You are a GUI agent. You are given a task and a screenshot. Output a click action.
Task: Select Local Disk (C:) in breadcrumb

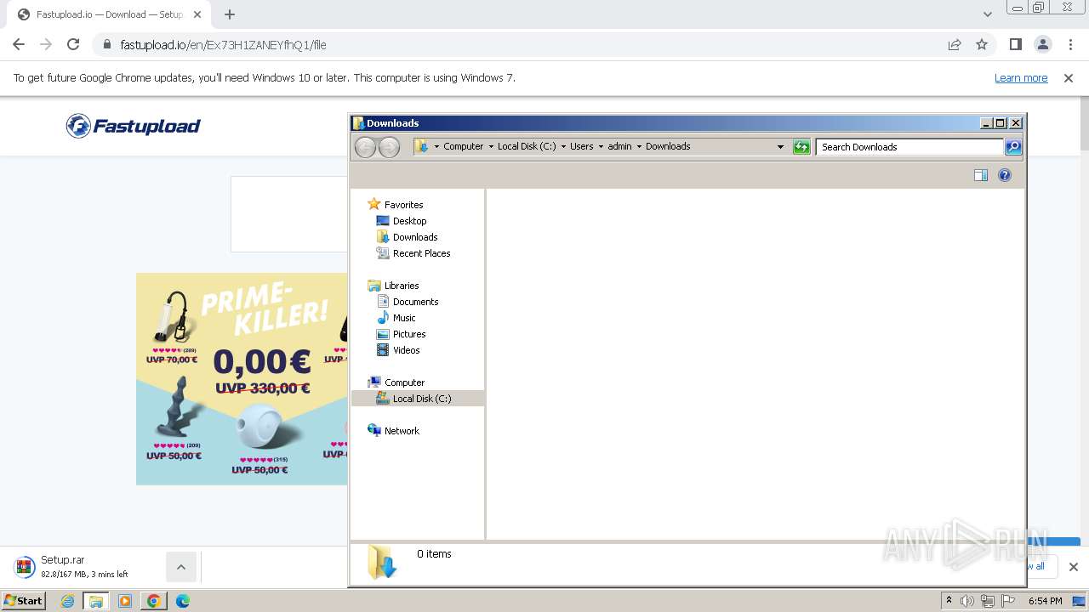tap(527, 146)
